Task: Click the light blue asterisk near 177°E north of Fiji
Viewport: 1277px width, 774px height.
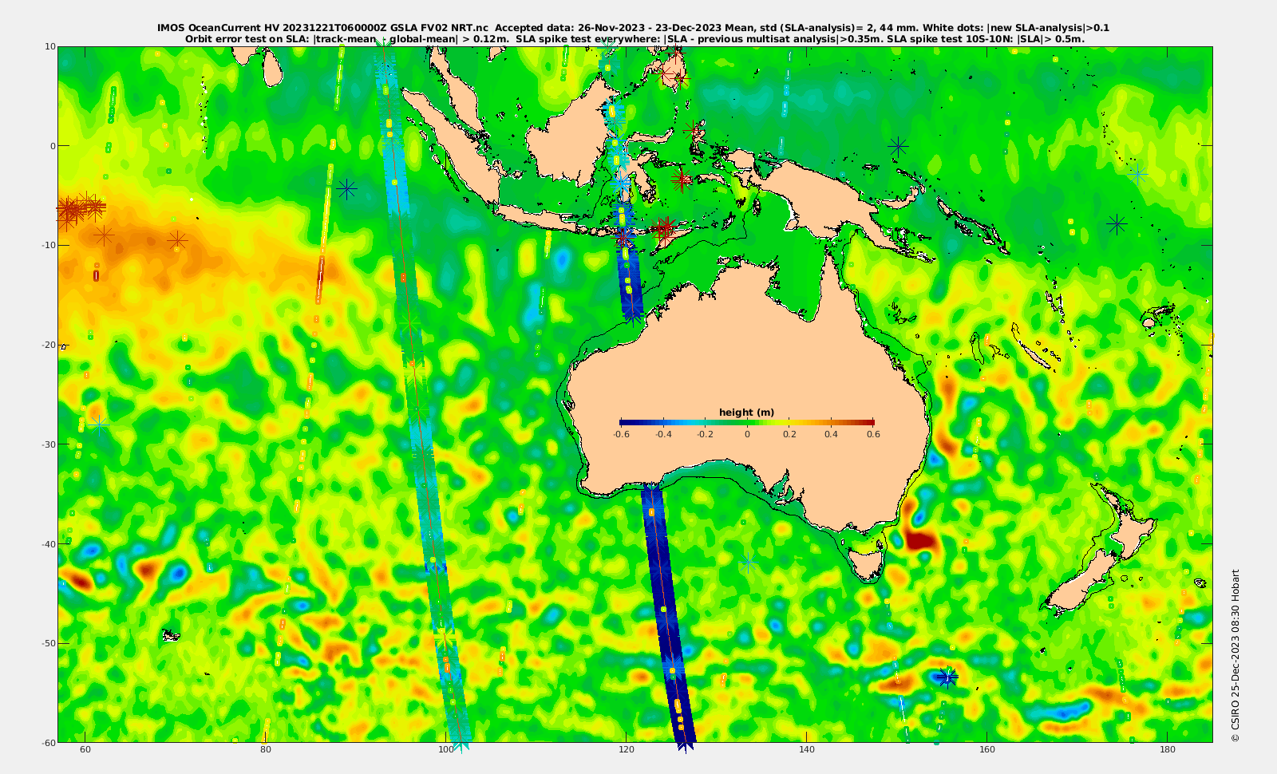Action: click(x=1137, y=173)
